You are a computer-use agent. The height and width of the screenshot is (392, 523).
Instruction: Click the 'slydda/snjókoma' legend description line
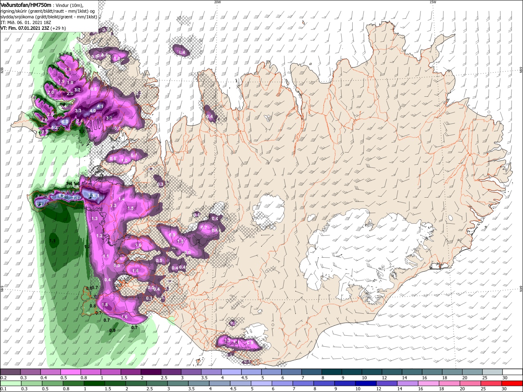pyautogui.click(x=49, y=17)
